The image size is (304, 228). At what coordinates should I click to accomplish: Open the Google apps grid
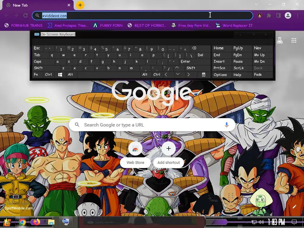tap(294, 40)
